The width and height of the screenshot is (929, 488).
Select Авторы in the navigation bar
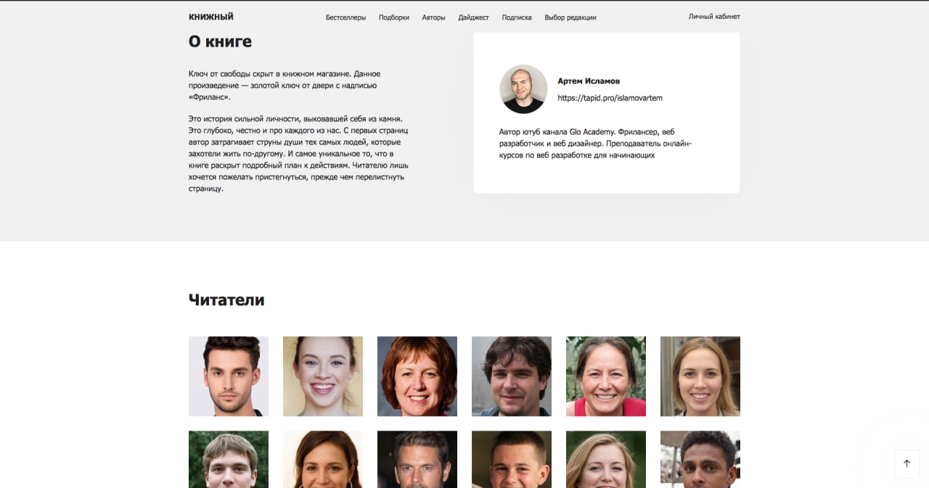[434, 17]
